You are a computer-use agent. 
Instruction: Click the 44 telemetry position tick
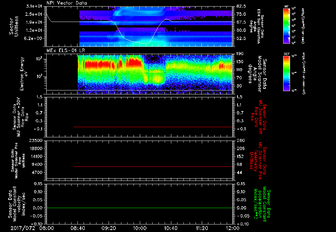[x=239, y=172]
